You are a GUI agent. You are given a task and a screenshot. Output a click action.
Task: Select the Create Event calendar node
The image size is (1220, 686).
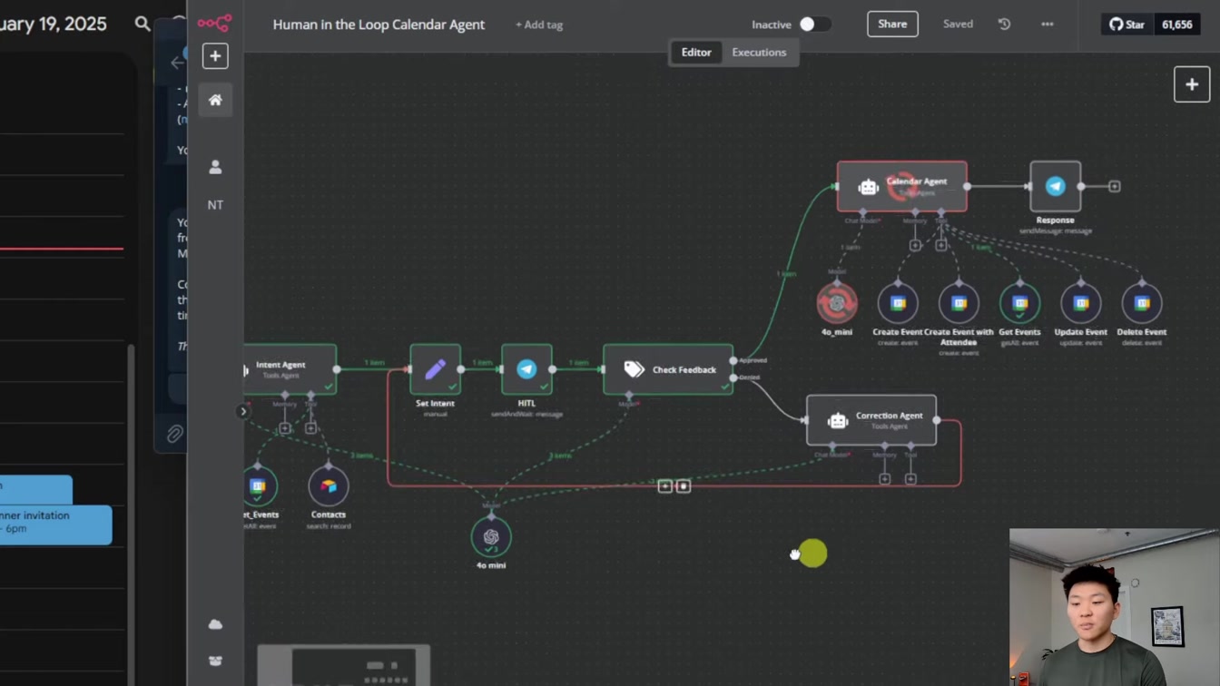pos(898,303)
